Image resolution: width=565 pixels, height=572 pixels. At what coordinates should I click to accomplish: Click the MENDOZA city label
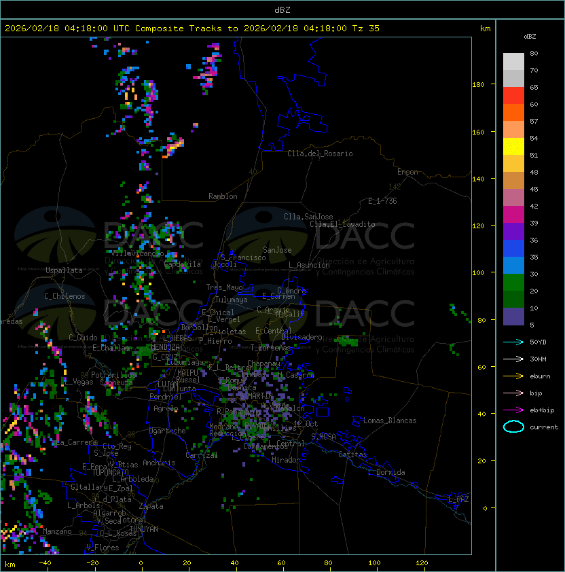165,347
